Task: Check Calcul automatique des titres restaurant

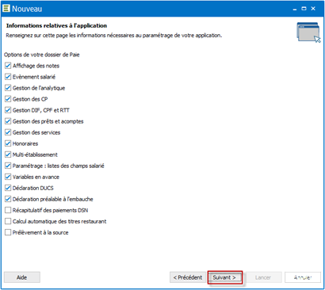Action: click(x=8, y=221)
